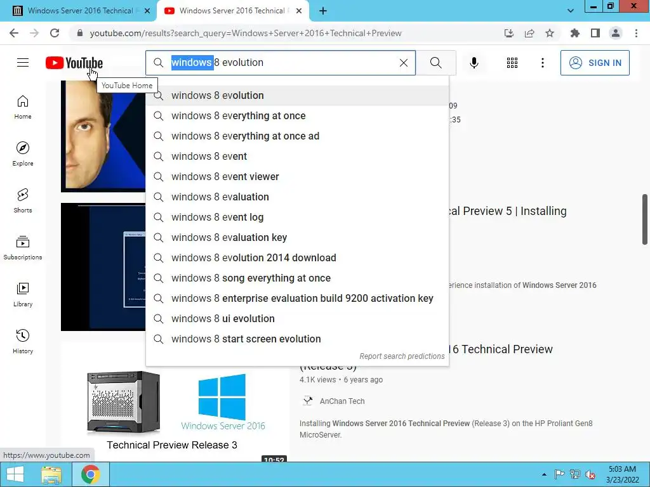Open Chrome three-dot menu
Viewport: 650px width, 487px height.
tap(636, 33)
